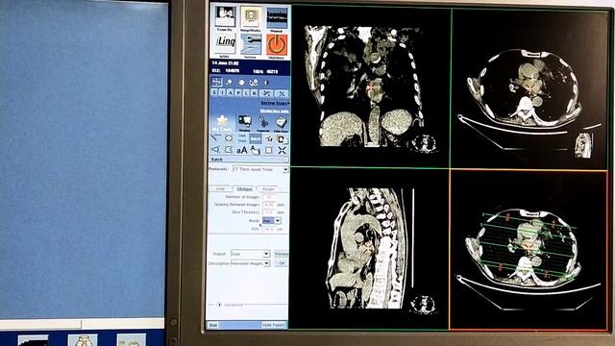Click the Hide Panel button

tap(274, 325)
